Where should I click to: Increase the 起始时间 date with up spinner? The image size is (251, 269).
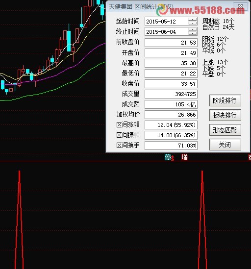click(x=192, y=20)
